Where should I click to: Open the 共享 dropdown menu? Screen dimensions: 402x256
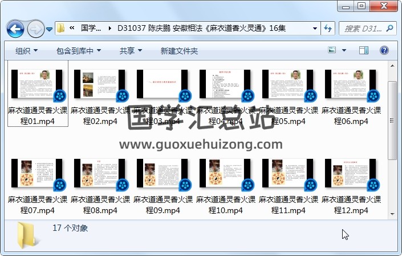click(x=131, y=51)
